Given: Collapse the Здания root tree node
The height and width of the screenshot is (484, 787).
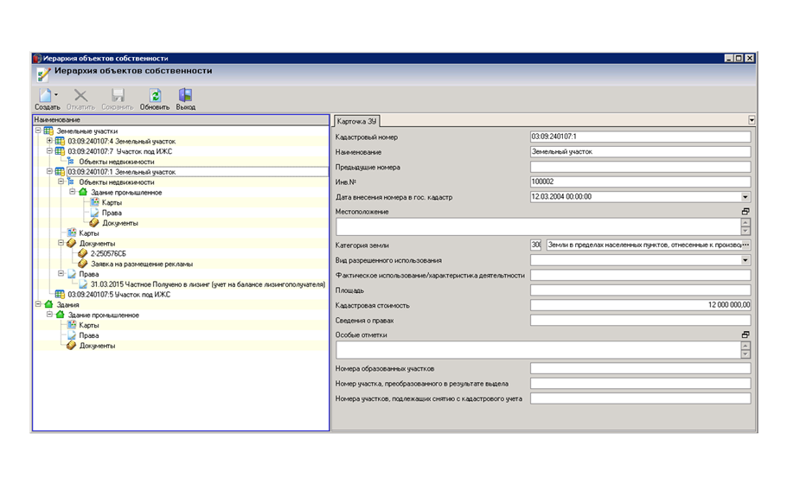Looking at the screenshot, I should click(38, 304).
